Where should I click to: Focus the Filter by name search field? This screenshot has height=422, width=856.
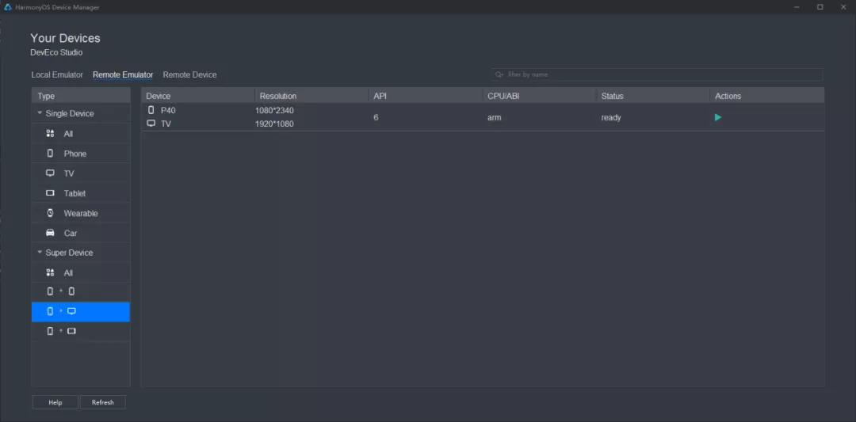657,74
